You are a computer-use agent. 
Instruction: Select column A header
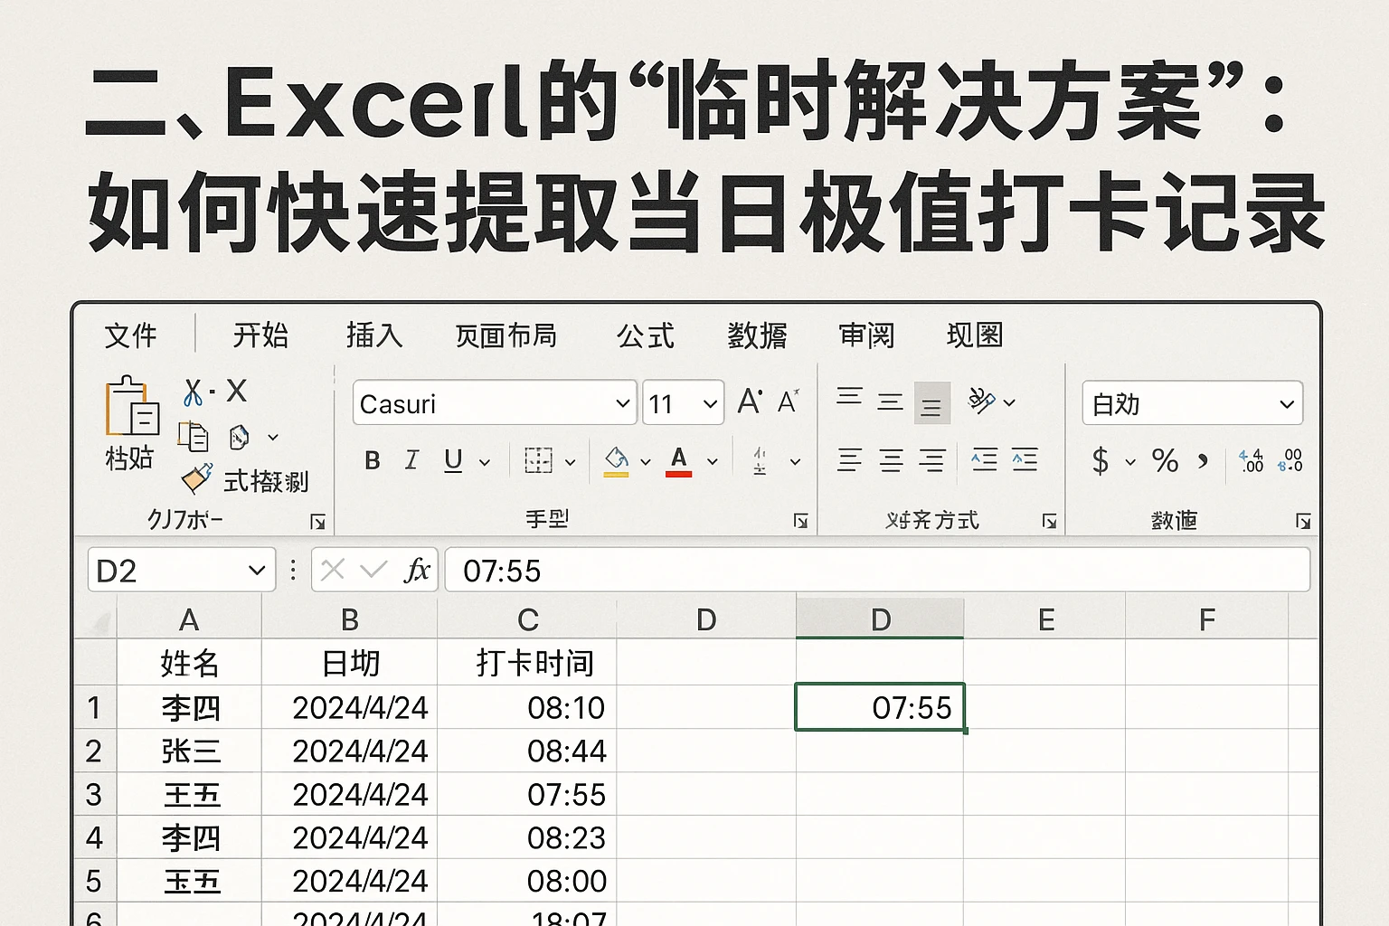click(x=189, y=619)
